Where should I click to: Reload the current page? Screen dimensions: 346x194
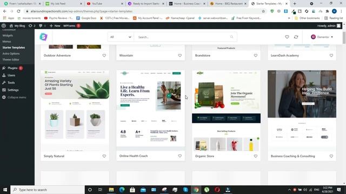(x=18, y=11)
